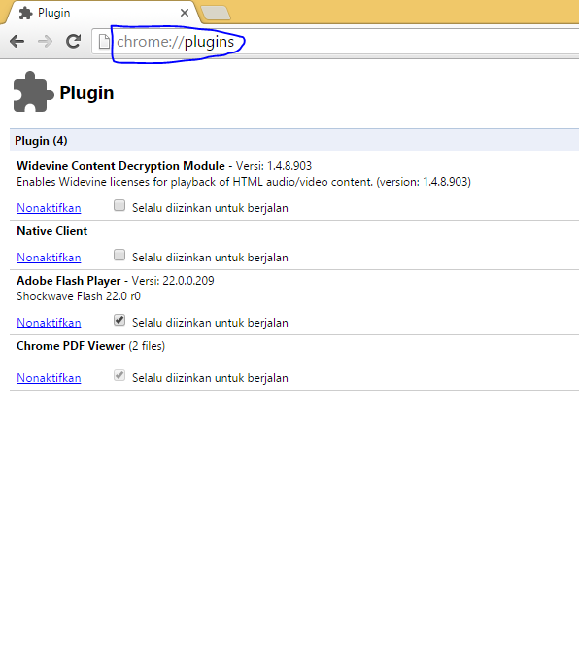Screen dimensions: 579x655
Task: Disable Widevine Content Decryption Module via Nonaktifkan
Action: [x=49, y=208]
